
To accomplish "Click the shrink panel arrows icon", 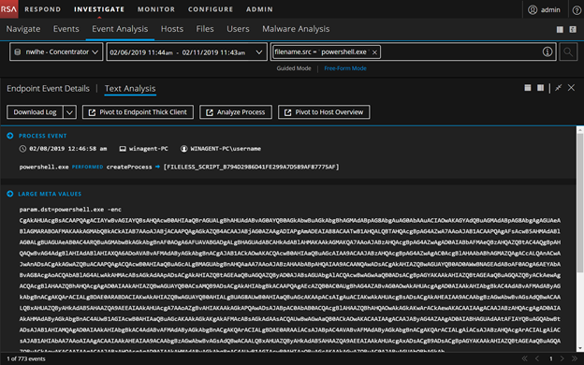I will [558, 88].
